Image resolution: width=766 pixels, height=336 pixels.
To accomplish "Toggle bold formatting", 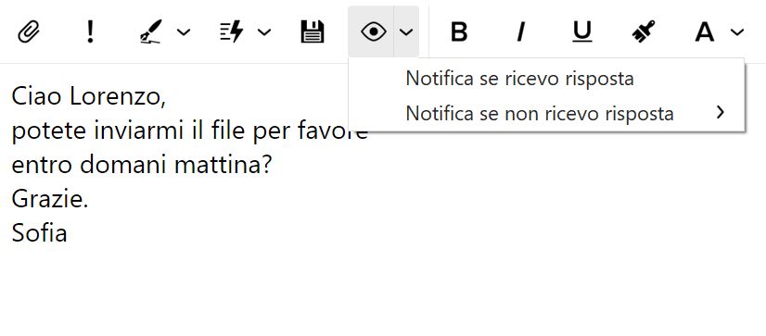I will [459, 32].
